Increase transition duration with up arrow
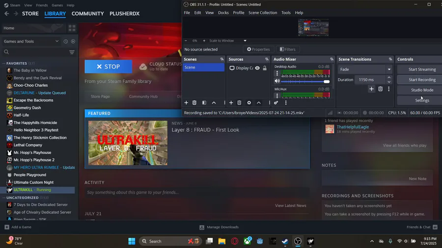Viewport: 442px width, 248px height. click(x=389, y=77)
